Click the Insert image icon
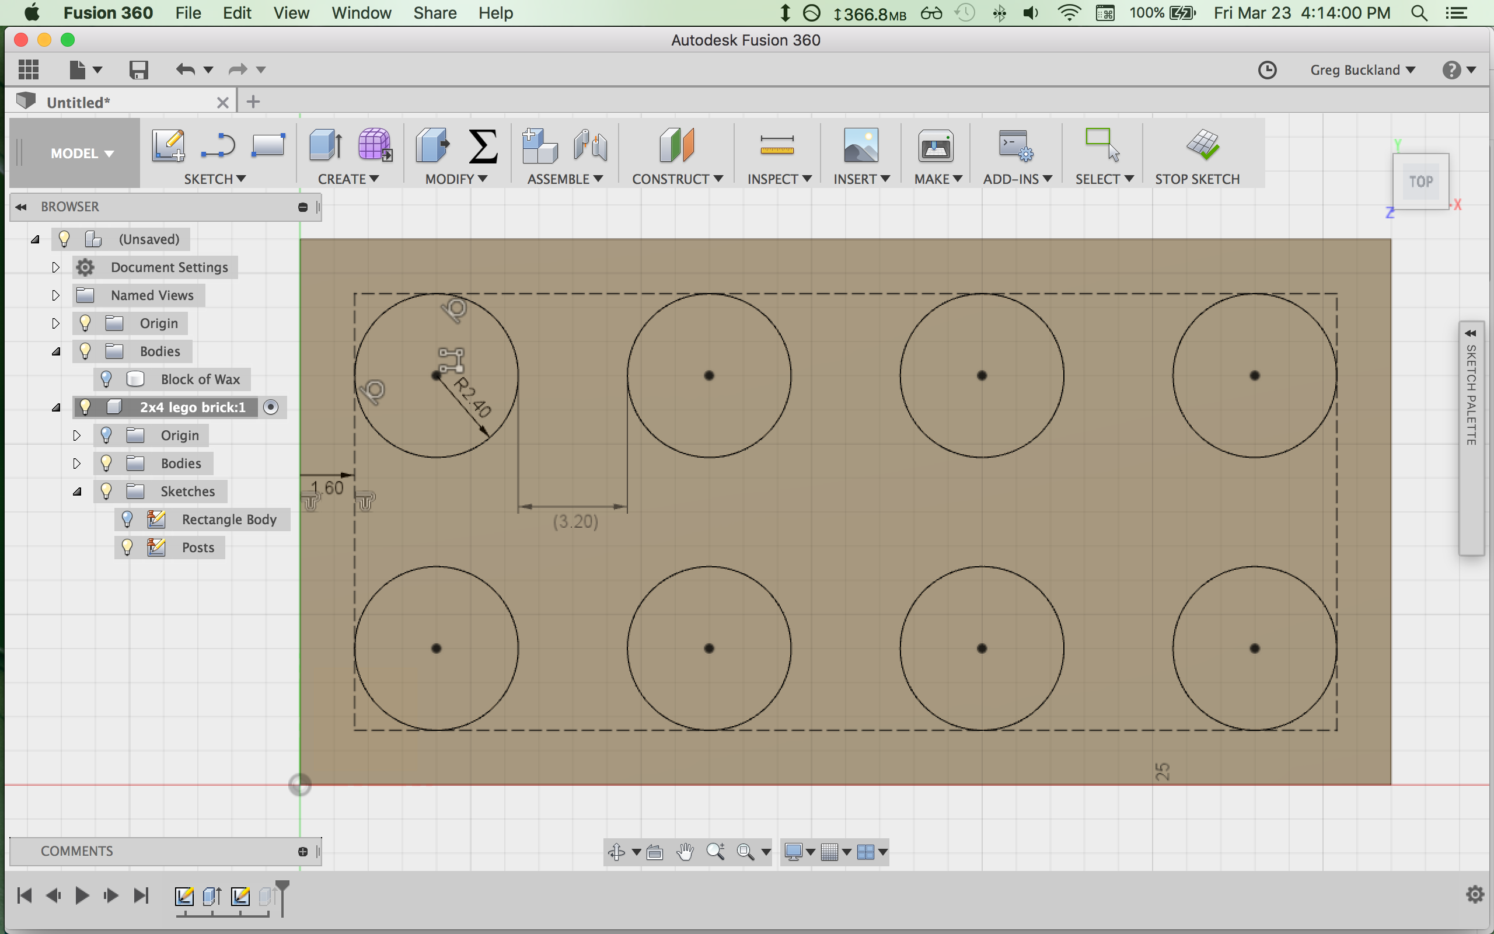The height and width of the screenshot is (934, 1494). (x=861, y=146)
